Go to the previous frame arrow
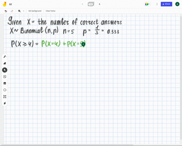 [82, 4]
